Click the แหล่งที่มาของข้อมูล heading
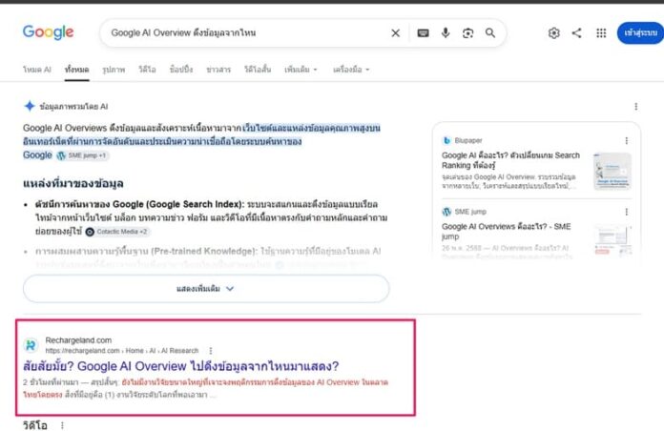This screenshot has height=431, width=664. click(x=73, y=184)
